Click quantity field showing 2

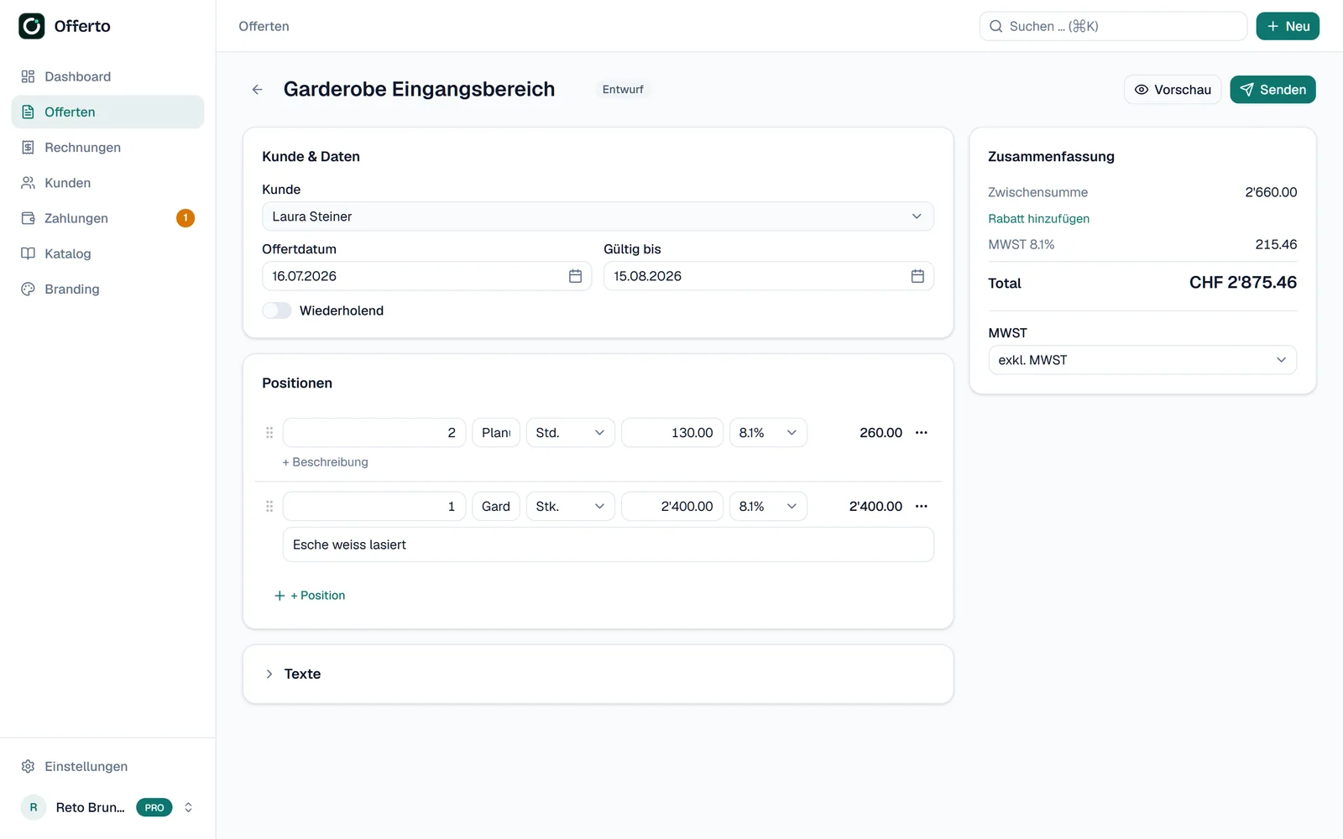click(x=374, y=433)
